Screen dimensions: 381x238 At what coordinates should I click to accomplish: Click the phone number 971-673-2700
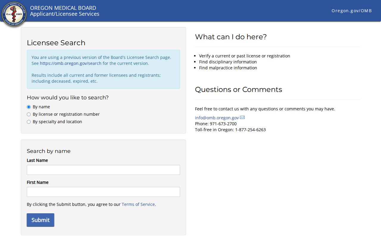tap(223, 124)
